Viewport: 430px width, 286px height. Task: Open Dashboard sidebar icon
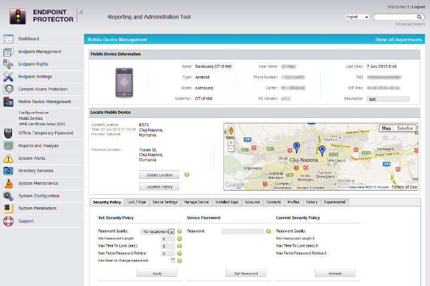8,39
